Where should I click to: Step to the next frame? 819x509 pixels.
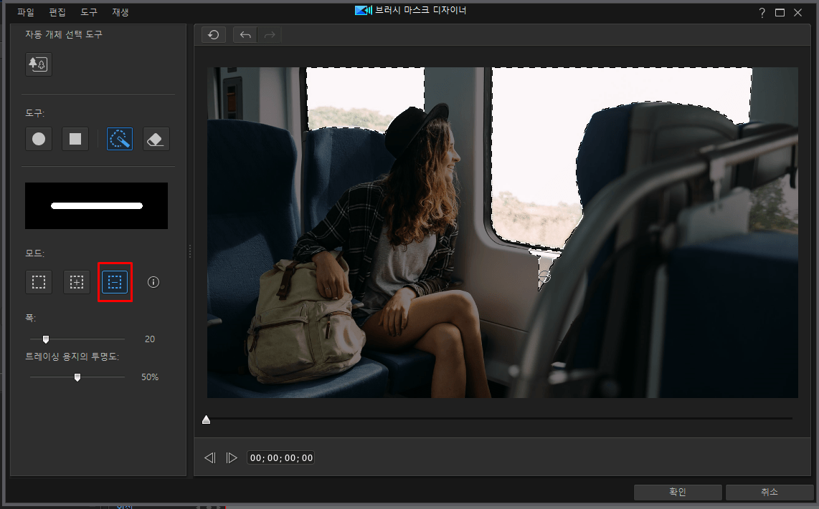coord(232,458)
